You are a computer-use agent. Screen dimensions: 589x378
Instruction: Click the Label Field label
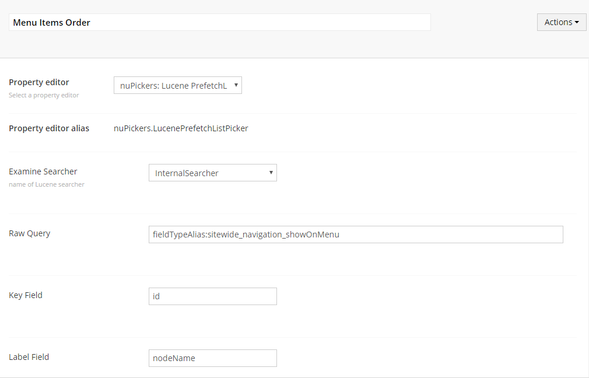pyautogui.click(x=29, y=357)
